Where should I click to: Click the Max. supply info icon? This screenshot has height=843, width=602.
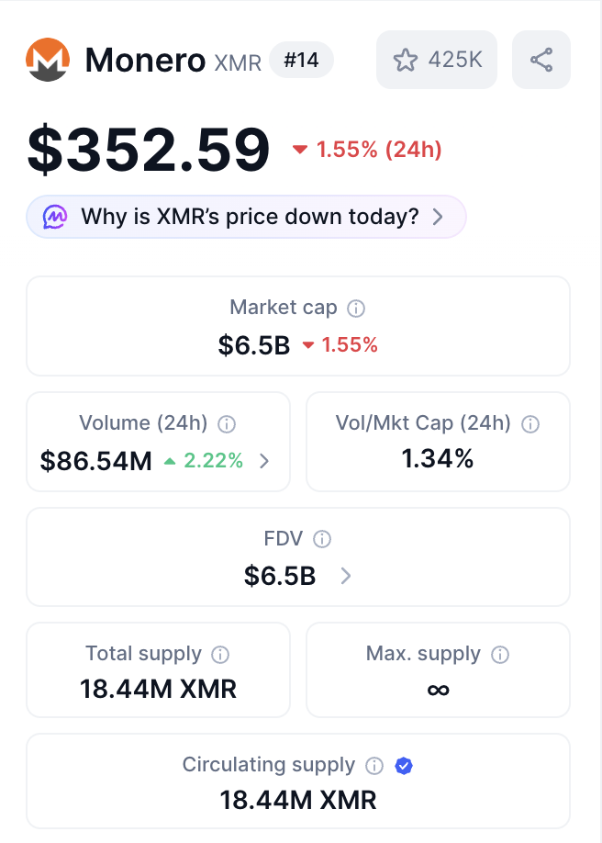point(499,654)
